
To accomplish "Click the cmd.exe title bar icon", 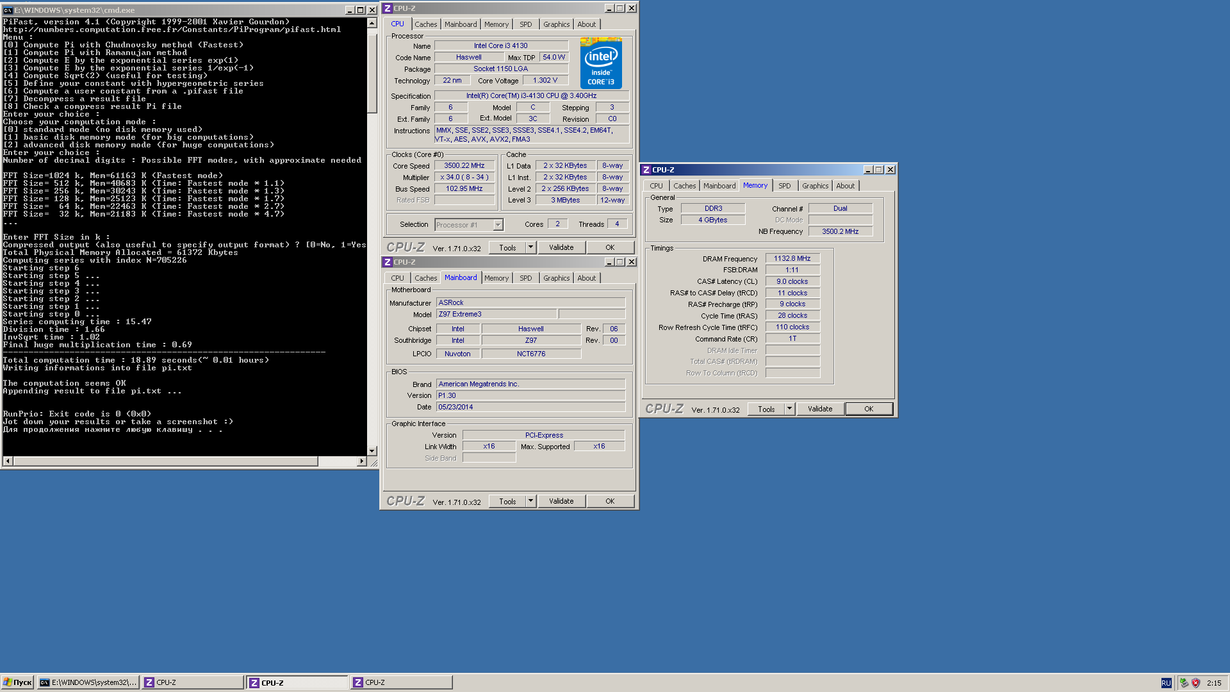I will click(8, 10).
